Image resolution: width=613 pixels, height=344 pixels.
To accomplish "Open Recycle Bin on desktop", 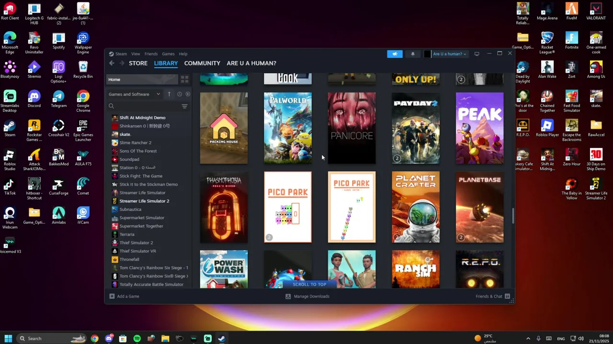I will pos(83,70).
